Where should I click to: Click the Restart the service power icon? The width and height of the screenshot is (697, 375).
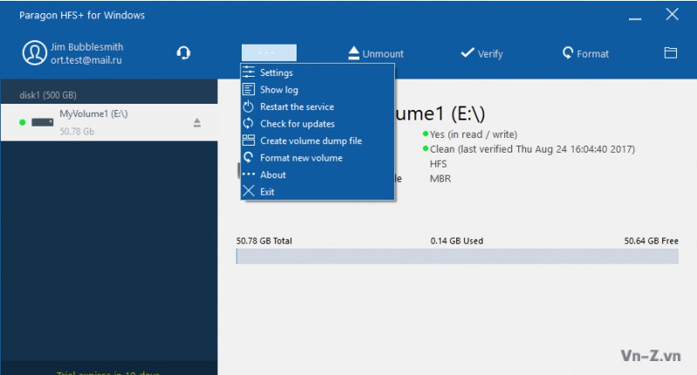[x=249, y=106]
